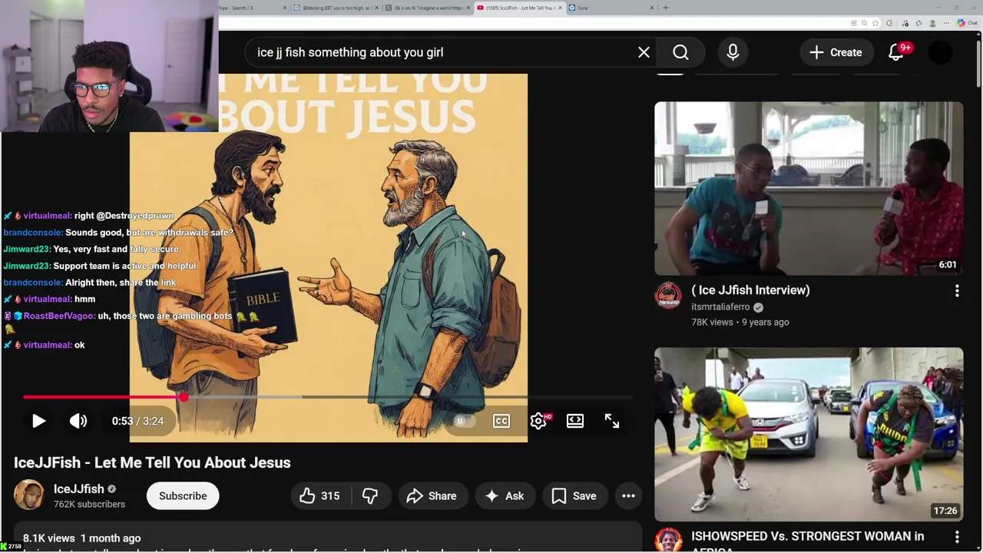Switch to the EBT use tab
Screen dimensions: 983x553
pyautogui.click(x=335, y=8)
